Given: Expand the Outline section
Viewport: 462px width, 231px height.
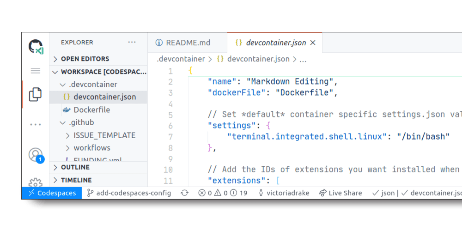Looking at the screenshot, I should [x=98, y=167].
